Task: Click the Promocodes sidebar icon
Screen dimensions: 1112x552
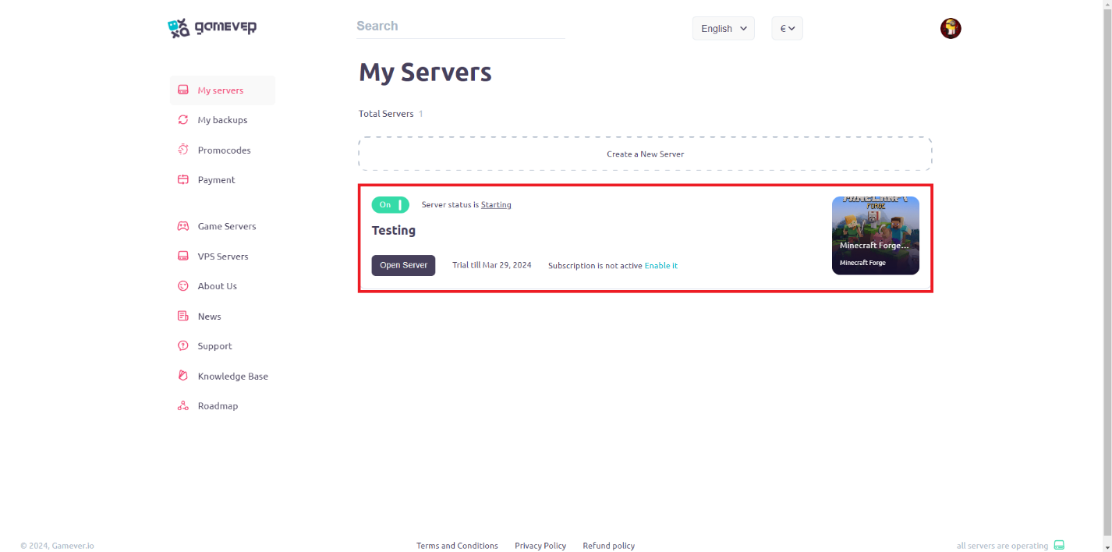Action: tap(183, 150)
